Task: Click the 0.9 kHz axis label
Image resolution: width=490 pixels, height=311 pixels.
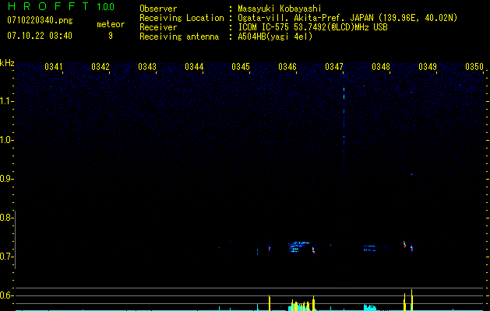Action: [x=6, y=179]
